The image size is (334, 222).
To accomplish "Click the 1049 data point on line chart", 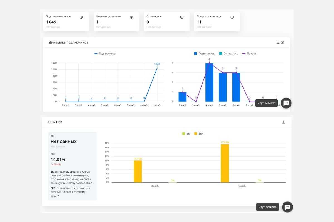I will coord(157,68).
